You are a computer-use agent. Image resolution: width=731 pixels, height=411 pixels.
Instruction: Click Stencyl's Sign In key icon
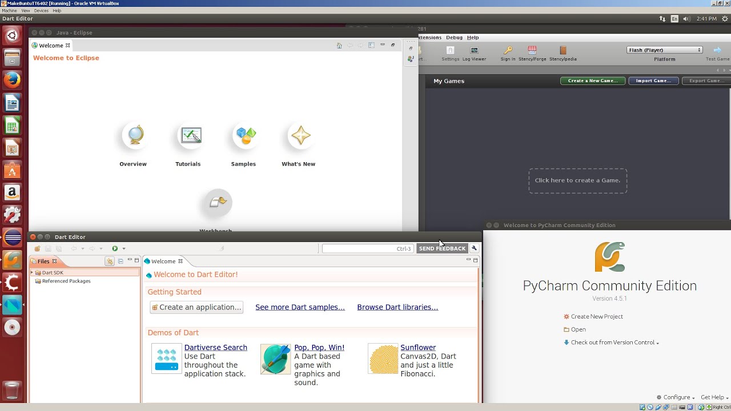click(x=508, y=50)
